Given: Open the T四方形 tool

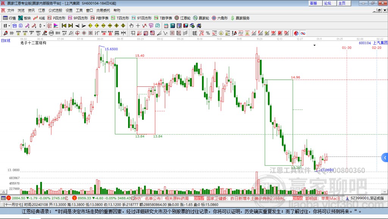Looking at the screenshot, I should tap(120, 18).
